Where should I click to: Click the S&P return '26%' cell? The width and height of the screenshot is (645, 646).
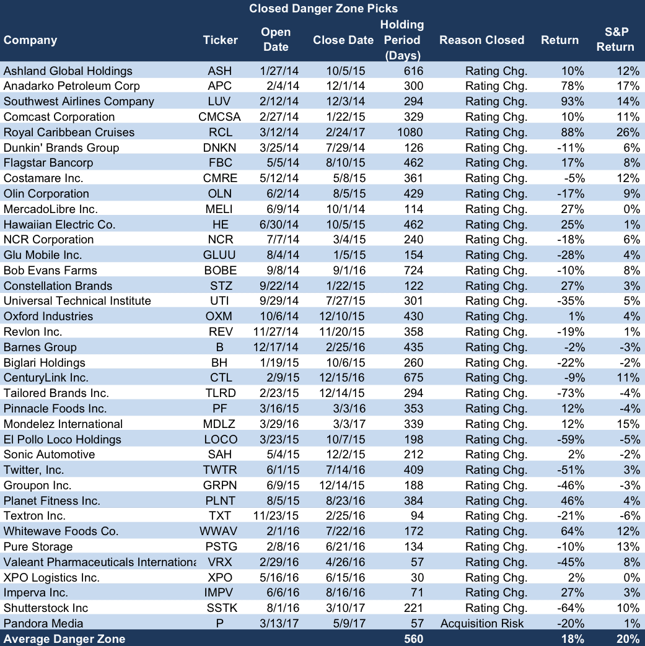[x=628, y=133]
